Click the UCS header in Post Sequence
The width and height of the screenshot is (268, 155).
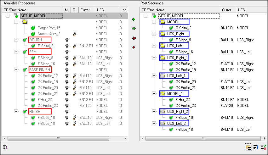251,10
